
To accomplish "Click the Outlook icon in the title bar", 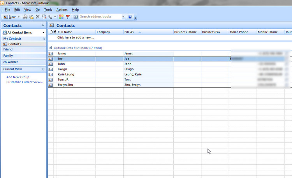I will point(2,3).
